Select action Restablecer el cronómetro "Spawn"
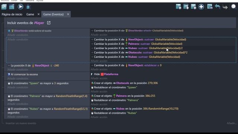This screenshot has height=134, width=238. tap(114, 87)
